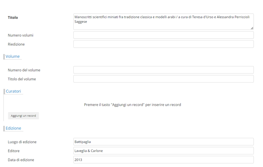Image resolution: width=263 pixels, height=167 pixels.
Task: Click into the Riedizione field
Action: coord(163,44)
